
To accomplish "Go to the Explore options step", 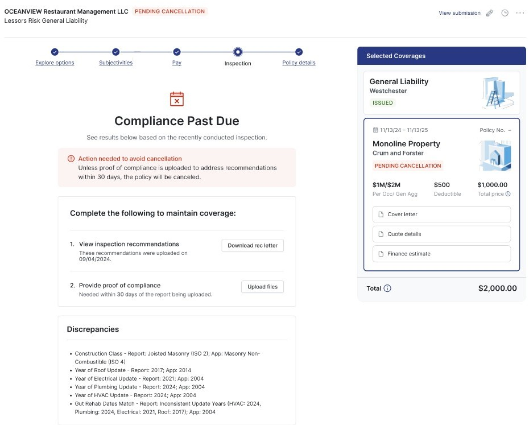I will (x=55, y=63).
